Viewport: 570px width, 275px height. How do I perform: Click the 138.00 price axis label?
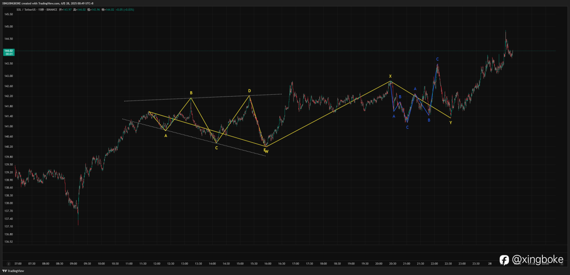click(x=8, y=203)
